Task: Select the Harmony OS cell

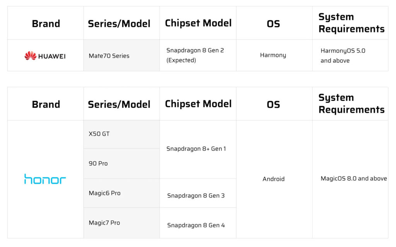Action: pos(273,55)
